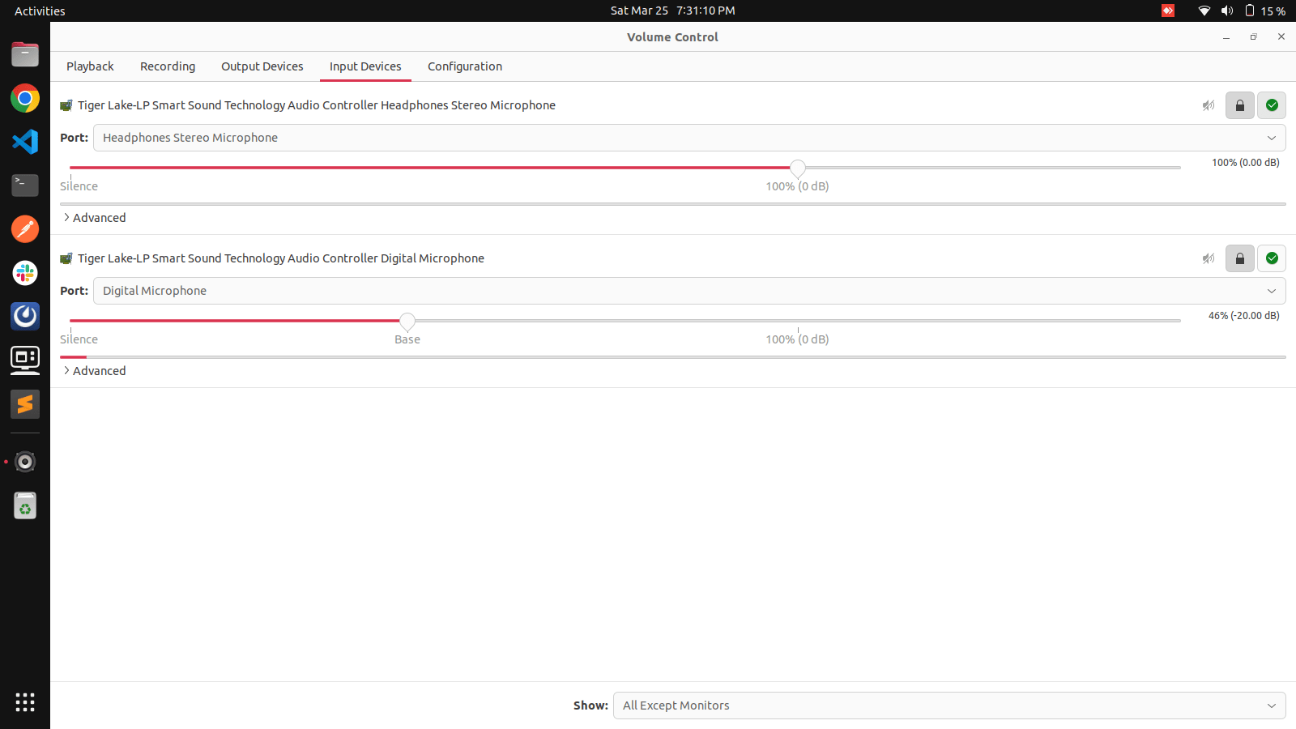Expand the Advanced section for Digital Microphone

click(x=94, y=370)
